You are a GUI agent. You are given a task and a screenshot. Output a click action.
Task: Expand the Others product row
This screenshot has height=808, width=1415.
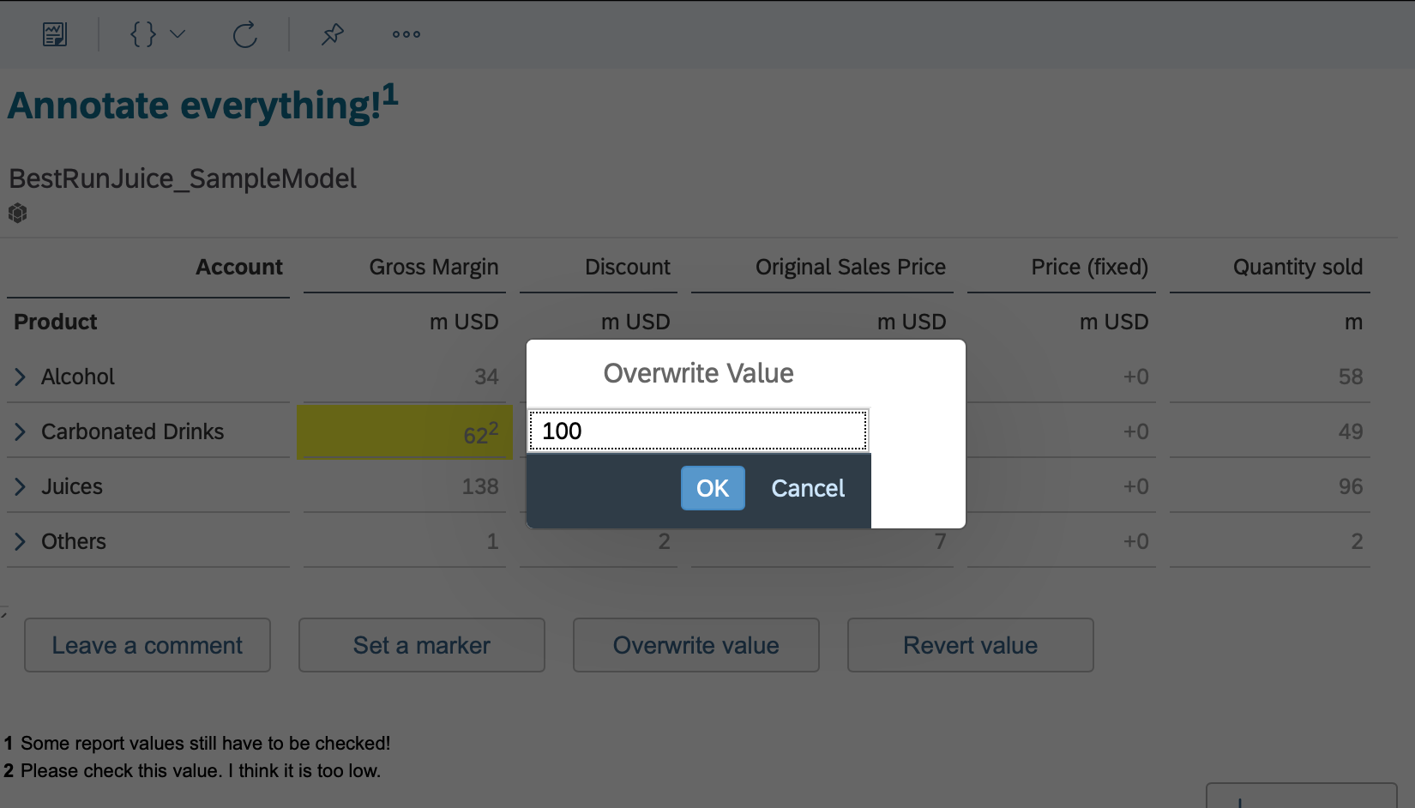click(x=21, y=541)
